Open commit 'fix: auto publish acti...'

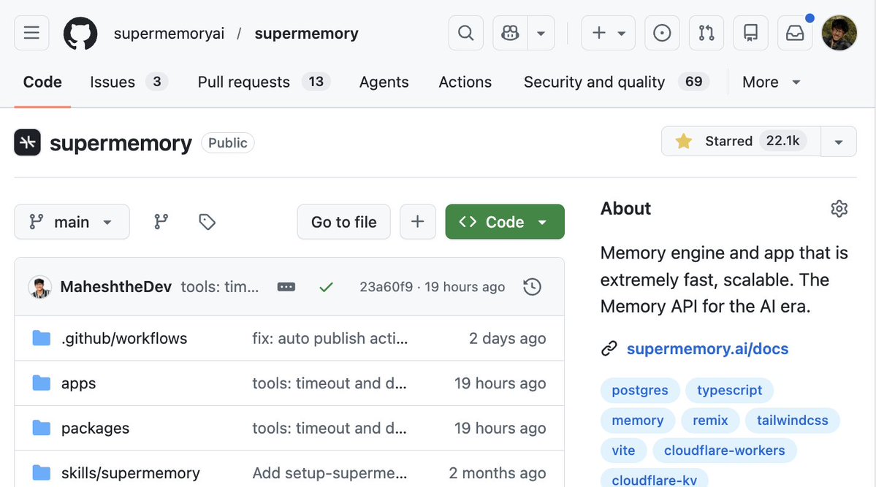click(330, 339)
